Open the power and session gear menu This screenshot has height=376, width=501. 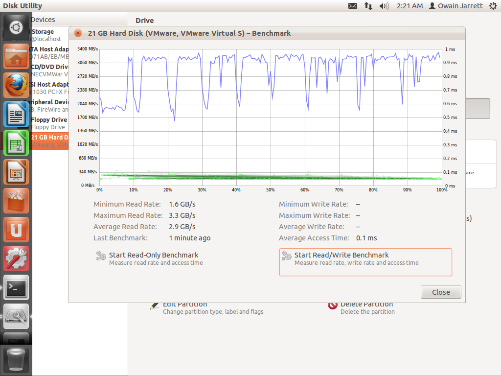[493, 6]
